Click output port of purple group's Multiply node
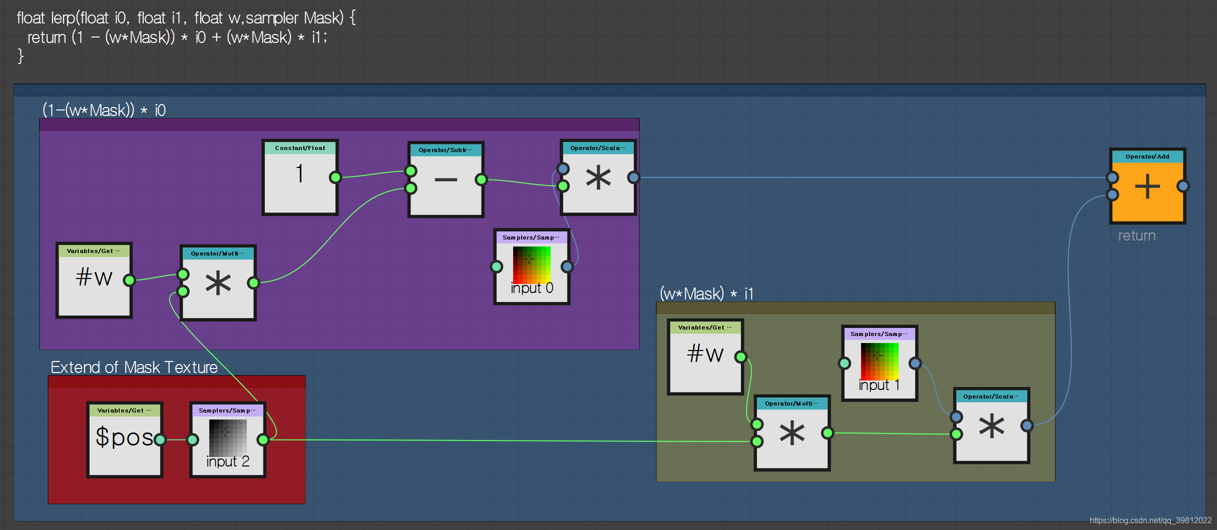 (254, 283)
